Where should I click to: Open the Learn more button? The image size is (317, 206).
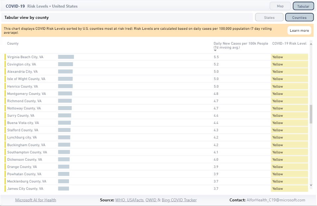(299, 30)
